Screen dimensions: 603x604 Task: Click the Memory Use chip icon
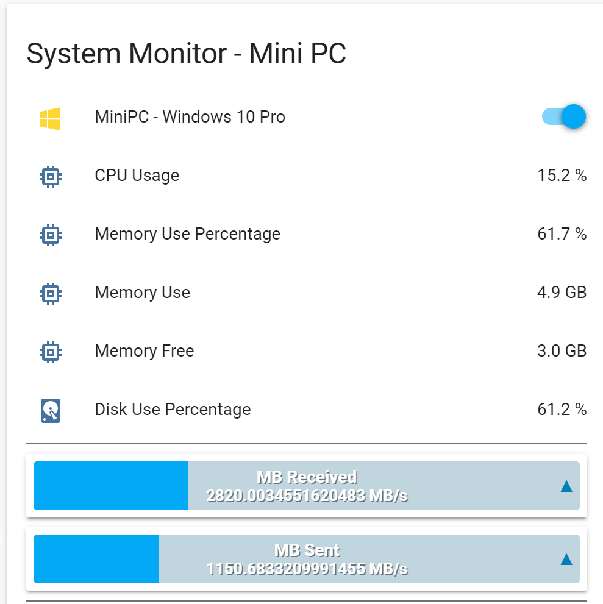pyautogui.click(x=50, y=293)
